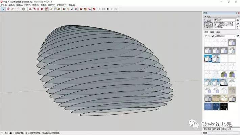This screenshot has height=135, width=240.
Task: Open the 混合 tab in styles
Action: click(x=218, y=32)
